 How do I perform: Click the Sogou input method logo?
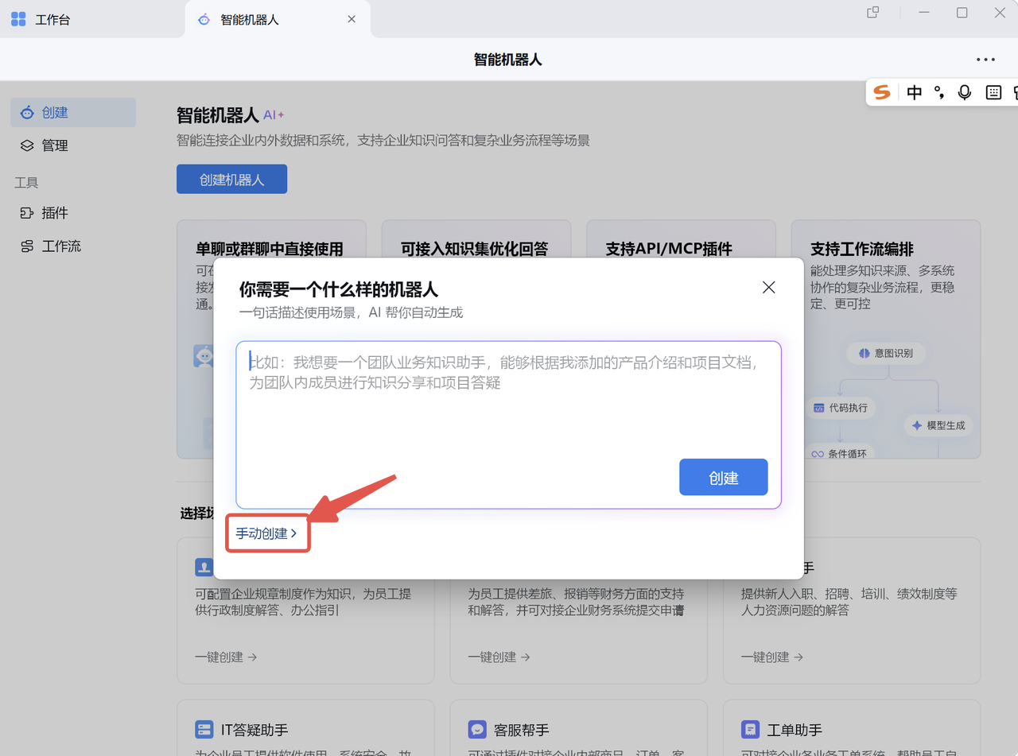click(x=882, y=92)
